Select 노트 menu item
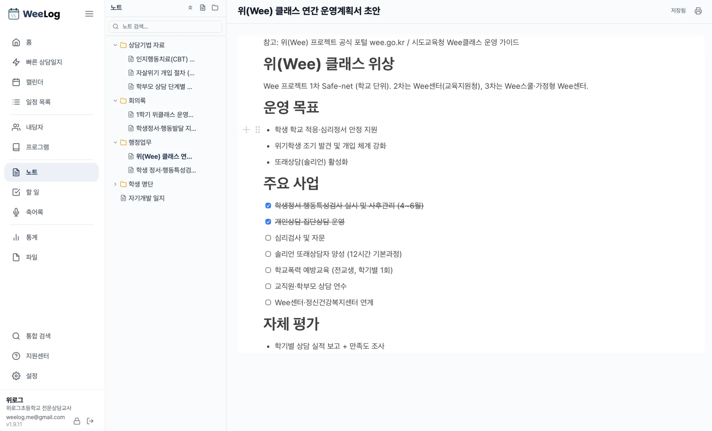This screenshot has width=712, height=431. 52,172
